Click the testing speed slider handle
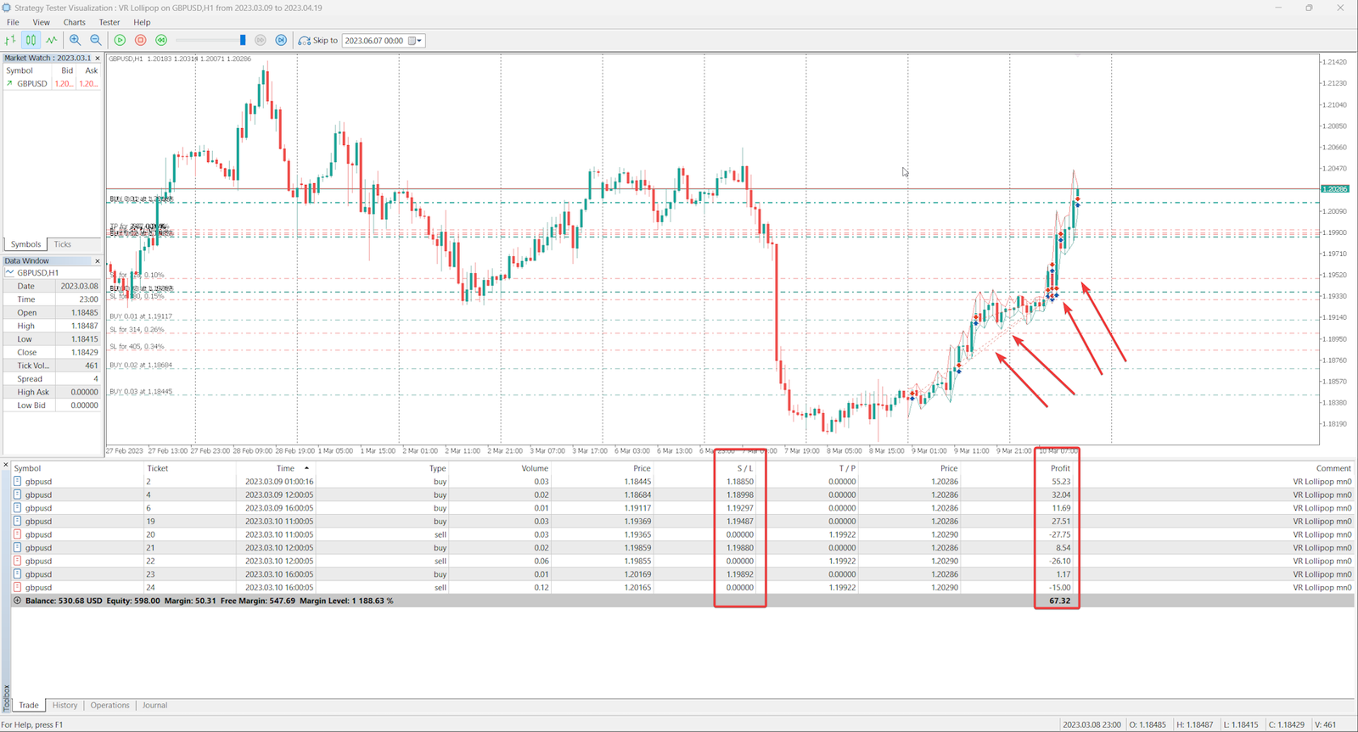Image resolution: width=1358 pixels, height=732 pixels. 243,40
